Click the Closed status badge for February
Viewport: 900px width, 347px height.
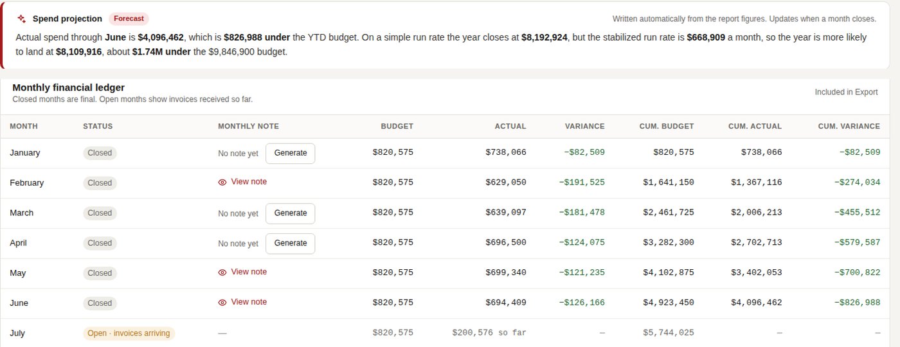click(x=100, y=183)
